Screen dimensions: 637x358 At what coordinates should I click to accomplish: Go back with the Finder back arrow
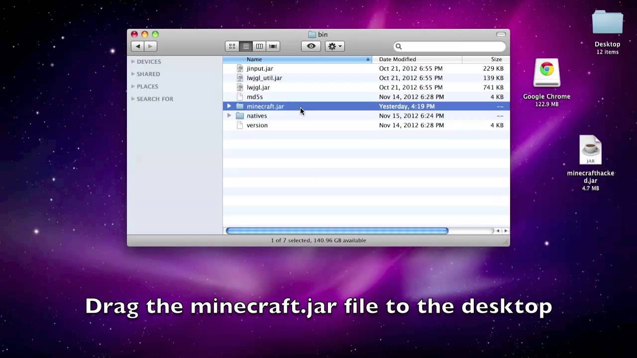[138, 46]
